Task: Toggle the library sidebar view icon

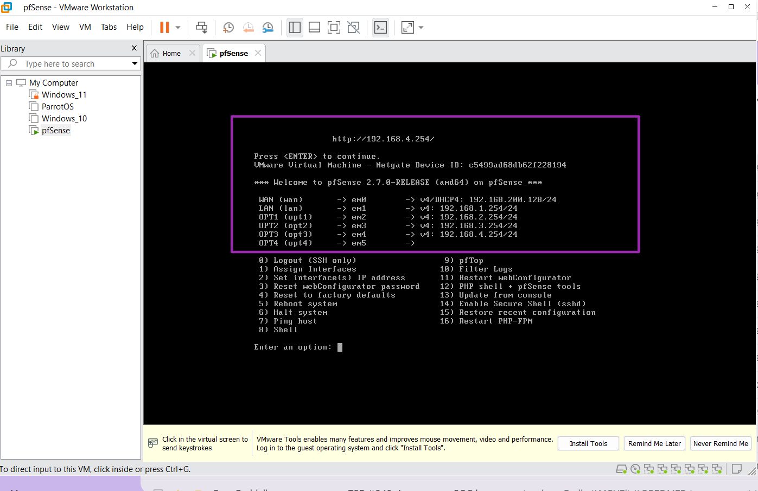Action: (295, 27)
